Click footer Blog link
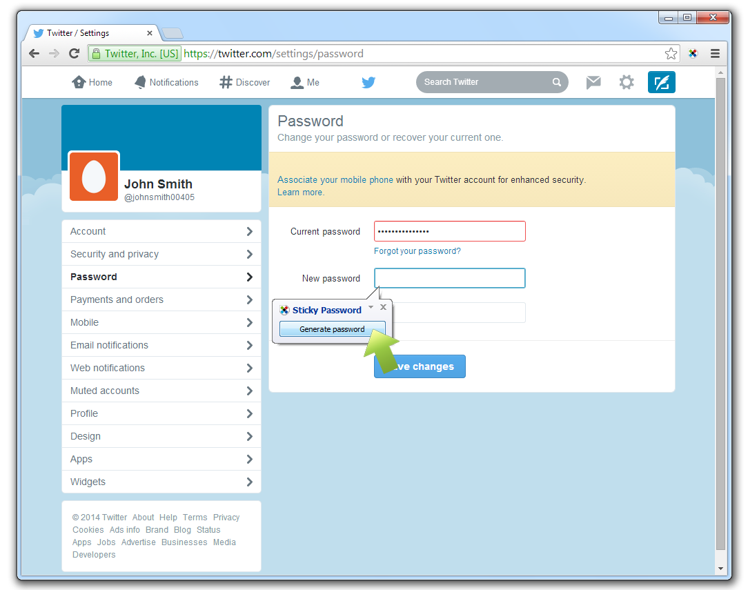The image size is (748, 590). [182, 530]
